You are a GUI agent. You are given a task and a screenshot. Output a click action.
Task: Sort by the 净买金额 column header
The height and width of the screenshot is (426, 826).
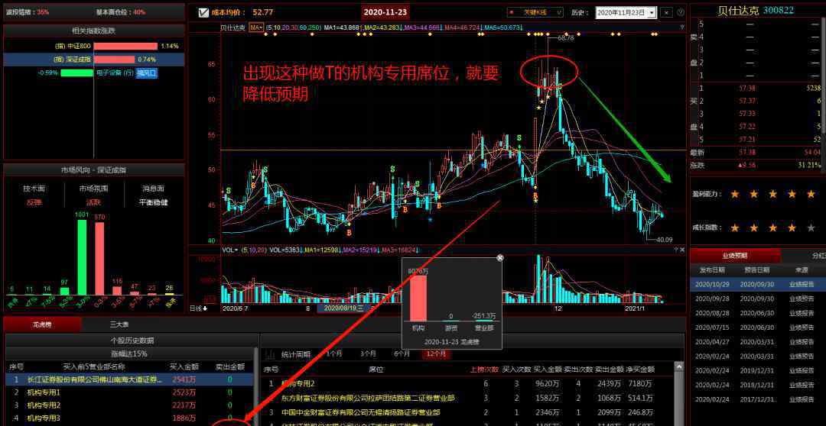[x=640, y=370]
